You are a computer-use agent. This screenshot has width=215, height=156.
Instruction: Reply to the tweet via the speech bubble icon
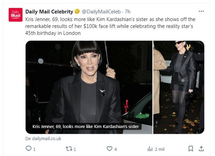click(x=28, y=149)
